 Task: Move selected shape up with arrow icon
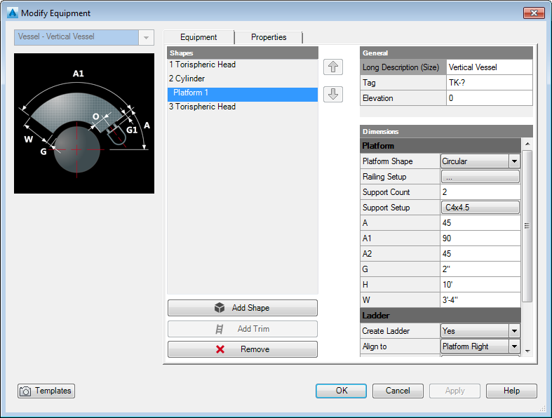coord(333,67)
